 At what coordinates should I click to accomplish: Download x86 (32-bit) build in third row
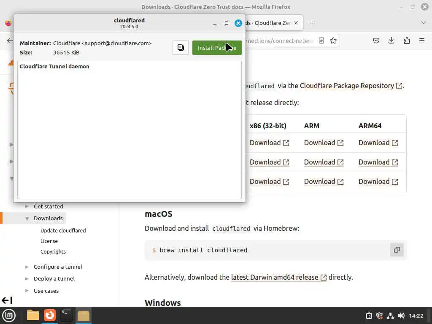269,181
